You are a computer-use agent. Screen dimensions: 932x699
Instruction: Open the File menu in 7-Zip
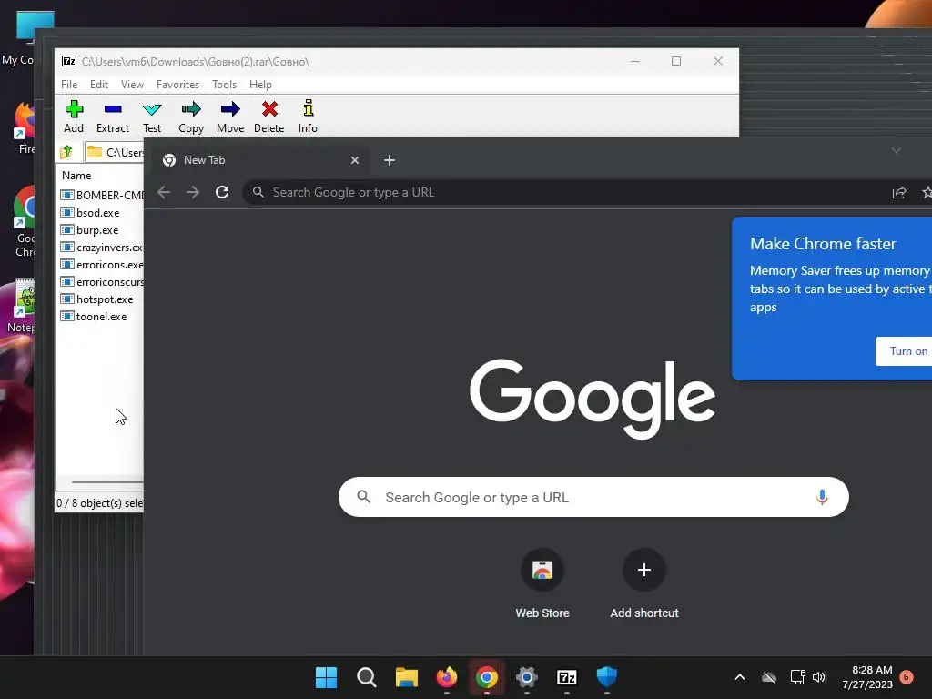[x=69, y=85]
